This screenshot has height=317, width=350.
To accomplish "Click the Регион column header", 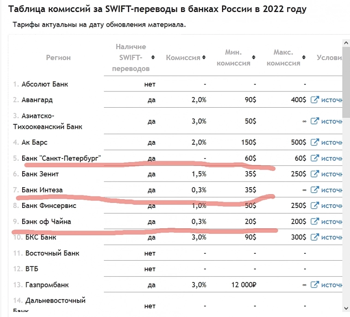I will click(x=58, y=58).
